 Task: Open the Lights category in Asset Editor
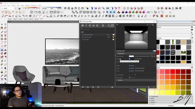[86, 25]
